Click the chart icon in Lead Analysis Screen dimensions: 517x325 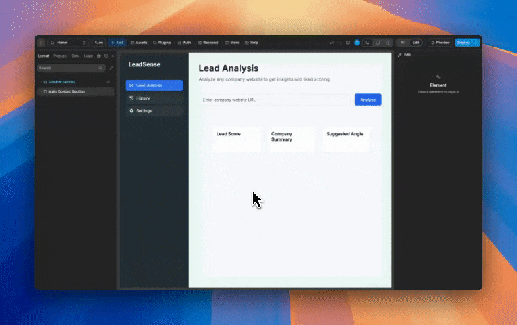(x=131, y=85)
